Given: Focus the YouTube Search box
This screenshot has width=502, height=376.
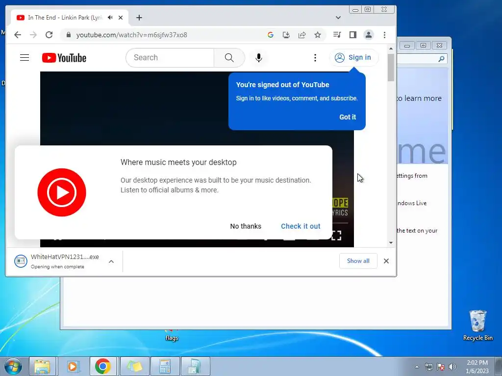Looking at the screenshot, I should click(x=170, y=58).
